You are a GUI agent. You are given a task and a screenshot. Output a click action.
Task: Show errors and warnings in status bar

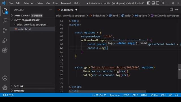[8, 95]
